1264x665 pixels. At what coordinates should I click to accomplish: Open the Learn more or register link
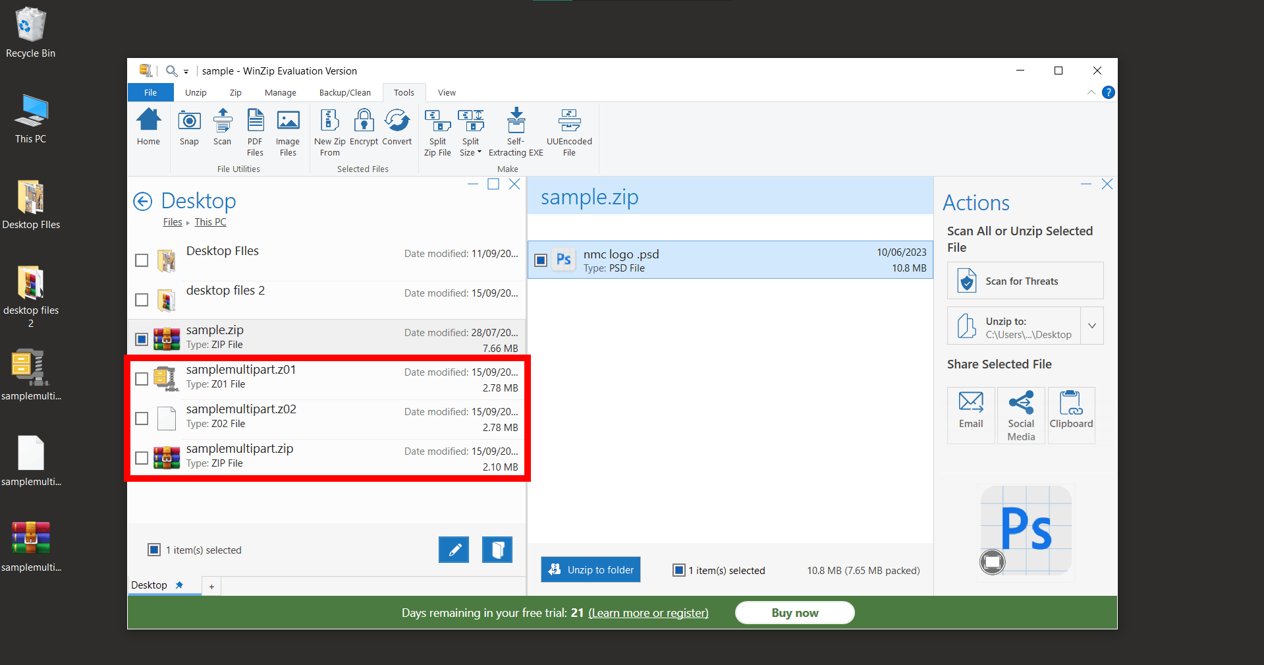[x=647, y=612]
